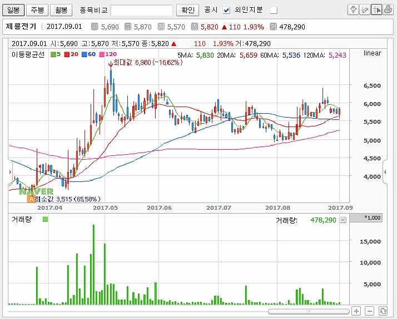Image resolution: width=397 pixels, height=319 pixels.
Task: Zoom in with the plus button
Action: (x=356, y=311)
